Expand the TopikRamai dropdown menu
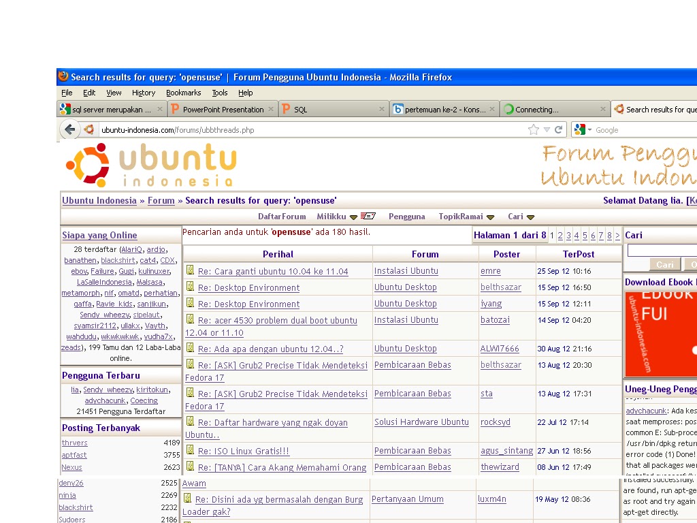 click(x=490, y=217)
